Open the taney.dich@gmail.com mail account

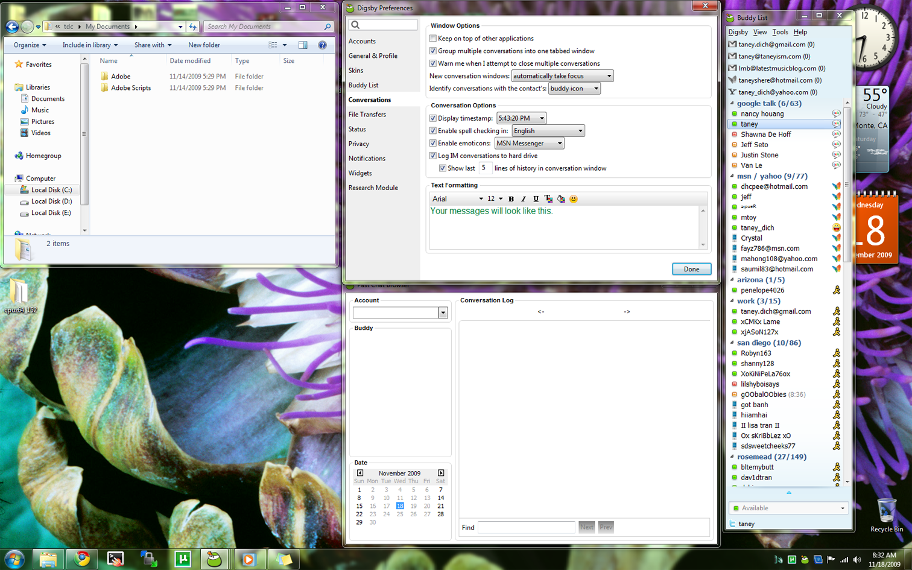coord(772,44)
